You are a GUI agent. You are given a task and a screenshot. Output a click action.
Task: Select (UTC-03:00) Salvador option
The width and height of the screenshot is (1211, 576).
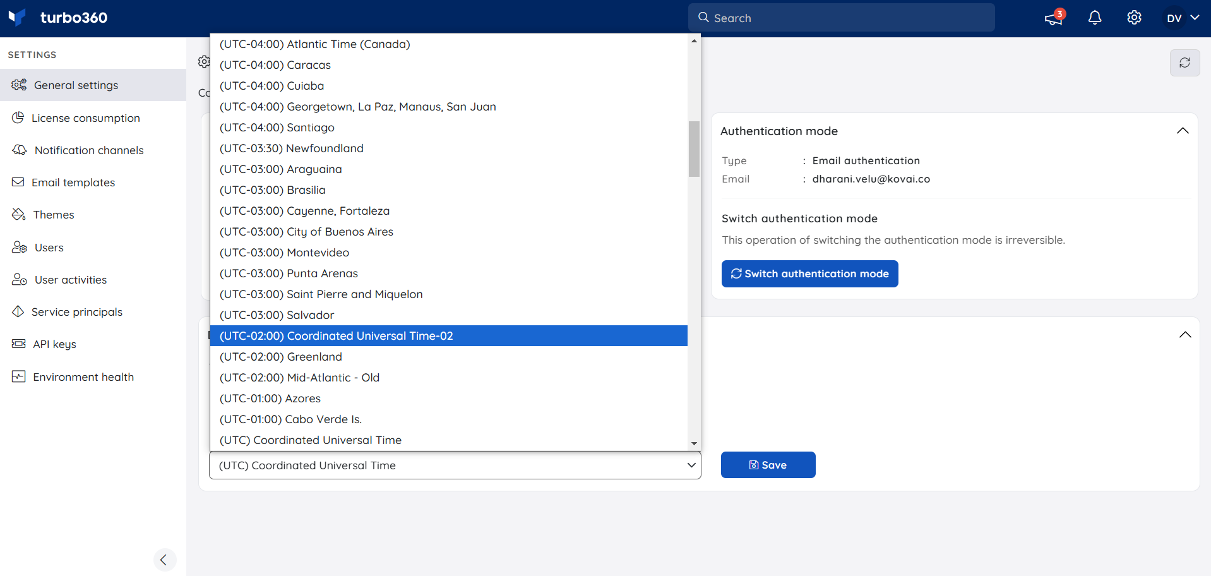coord(448,315)
